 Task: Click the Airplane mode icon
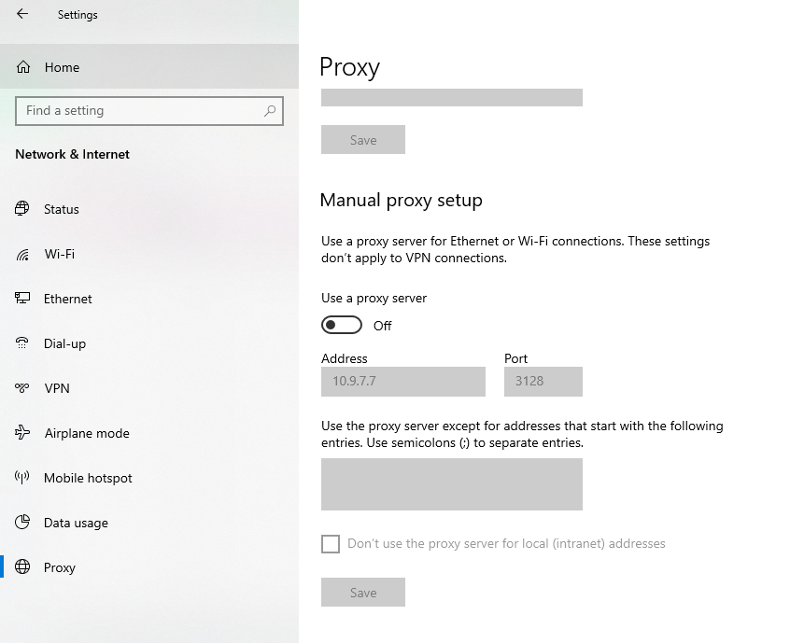pyautogui.click(x=22, y=432)
